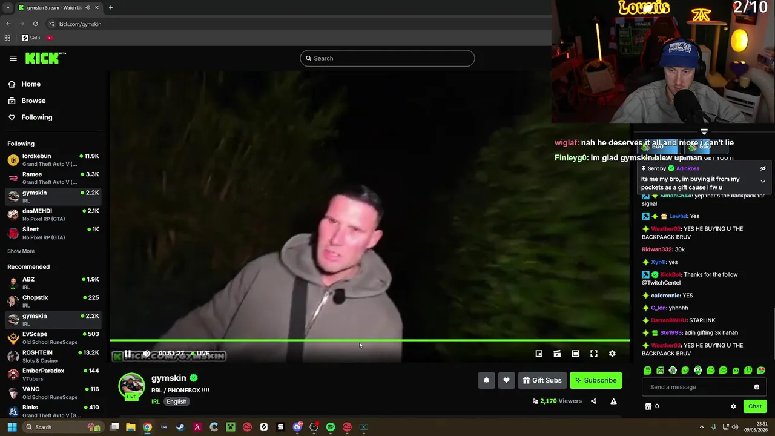Screen dimensions: 775x436
Task: Open VANC channel in Recommended
Action: (x=53, y=393)
